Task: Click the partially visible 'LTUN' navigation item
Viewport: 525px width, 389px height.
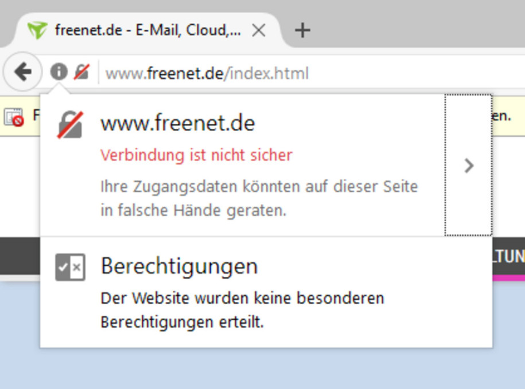Action: (508, 256)
